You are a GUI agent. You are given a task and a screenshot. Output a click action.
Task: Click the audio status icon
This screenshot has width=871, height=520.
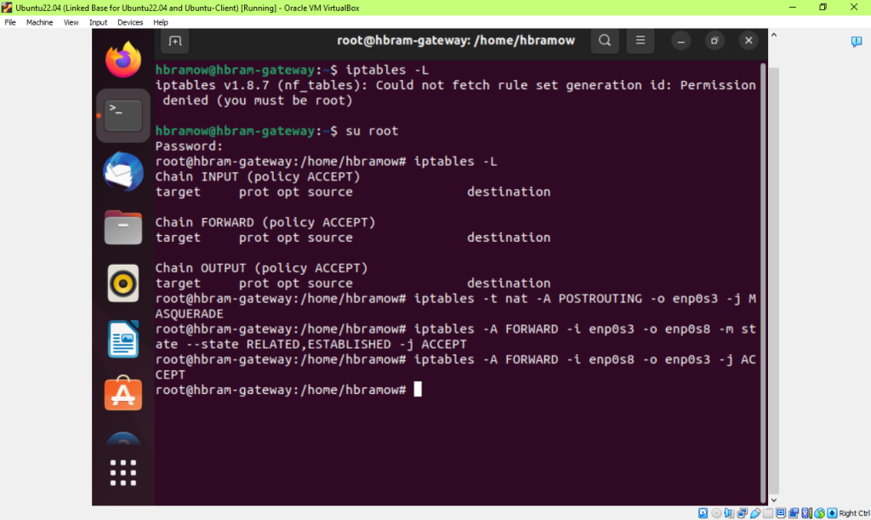coord(729,513)
